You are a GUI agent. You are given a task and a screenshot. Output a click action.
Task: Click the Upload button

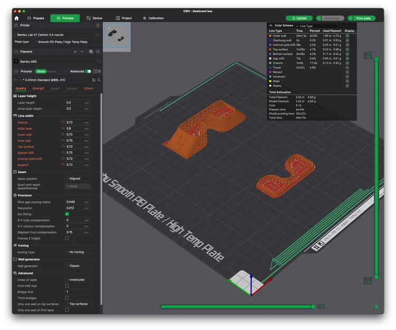point(299,18)
